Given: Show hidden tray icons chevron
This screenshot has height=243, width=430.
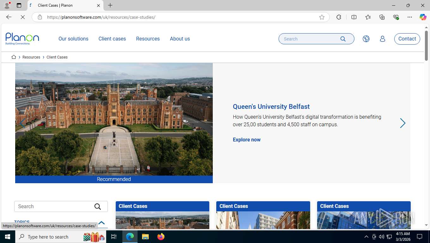Looking at the screenshot, I should (x=366, y=237).
